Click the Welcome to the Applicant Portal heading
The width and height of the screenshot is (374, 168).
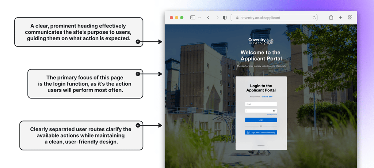pos(261,55)
